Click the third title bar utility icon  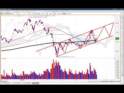(116, 9)
